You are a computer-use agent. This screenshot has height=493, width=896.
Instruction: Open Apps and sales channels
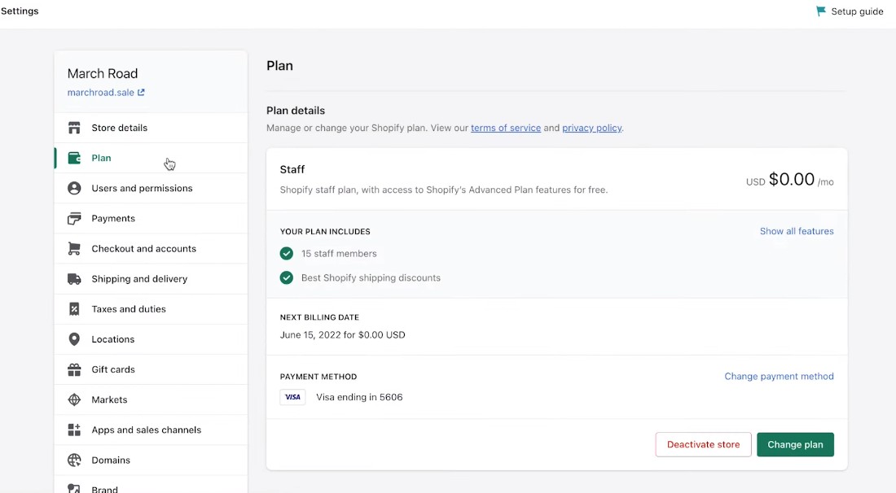(x=151, y=430)
